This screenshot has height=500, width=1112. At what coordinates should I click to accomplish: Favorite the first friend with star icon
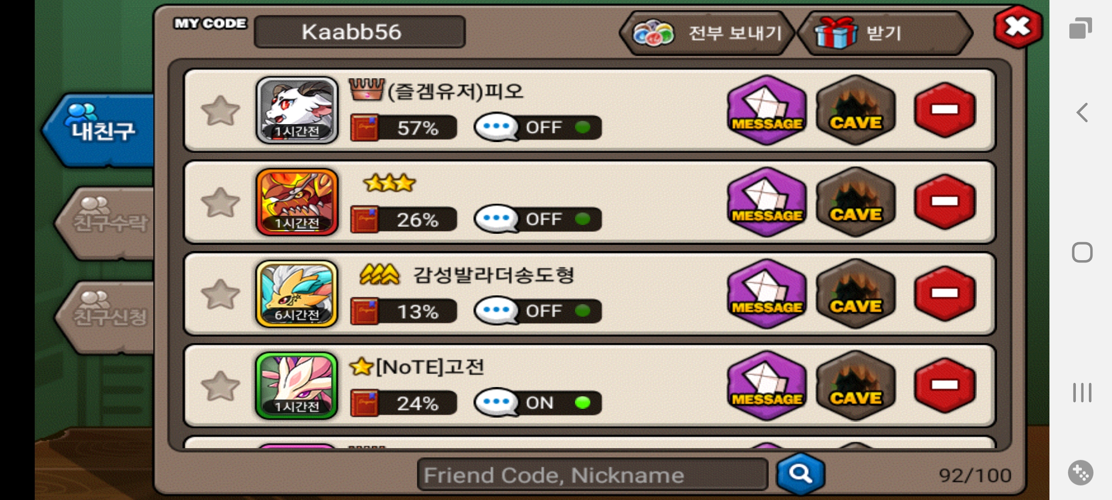(x=221, y=111)
